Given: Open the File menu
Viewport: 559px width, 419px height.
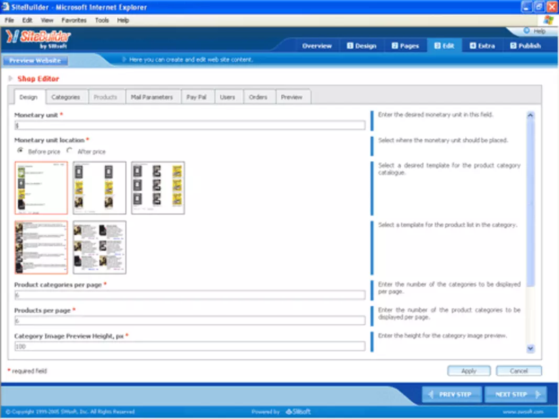Looking at the screenshot, I should [9, 20].
